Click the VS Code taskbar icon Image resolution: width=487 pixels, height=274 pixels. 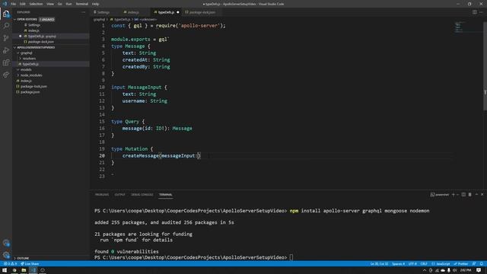pyautogui.click(x=33, y=270)
